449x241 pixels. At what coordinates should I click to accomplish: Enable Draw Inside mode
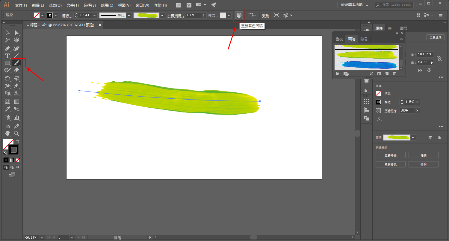[18, 167]
